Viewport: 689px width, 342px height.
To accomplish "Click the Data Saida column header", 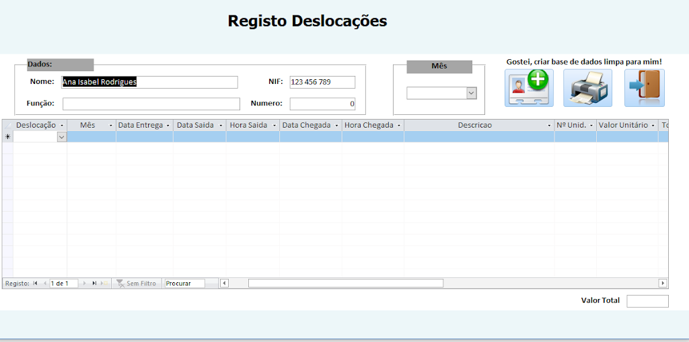I will [x=195, y=125].
